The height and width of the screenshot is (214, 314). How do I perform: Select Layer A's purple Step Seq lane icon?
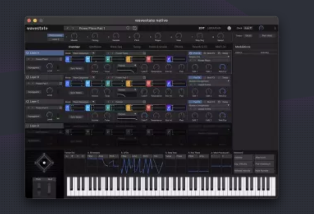[x=169, y=59]
